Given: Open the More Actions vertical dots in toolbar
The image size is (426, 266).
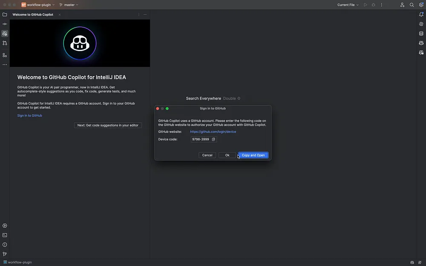Looking at the screenshot, I should click(381, 5).
